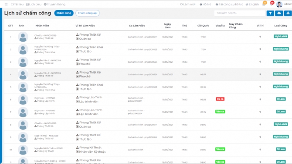Image resolution: width=292 pixels, height=164 pixels.
Task: Open the Truyền thông menu
Action: click(x=54, y=4)
